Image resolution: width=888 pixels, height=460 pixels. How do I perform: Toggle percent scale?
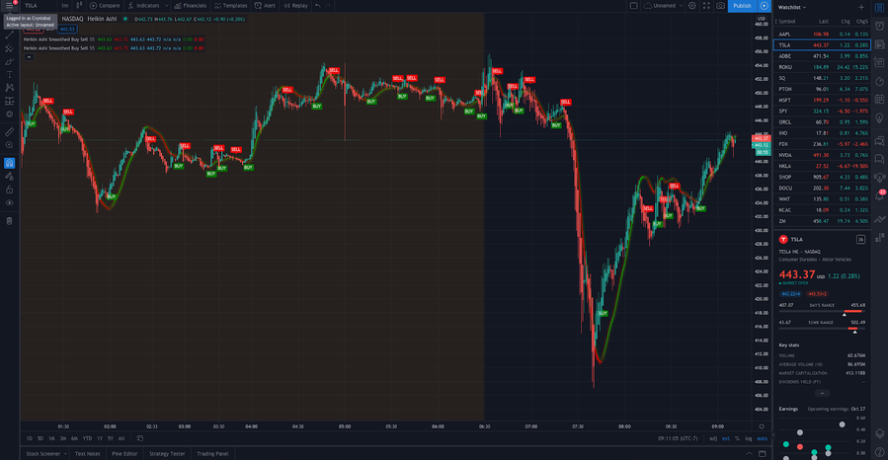(737, 438)
